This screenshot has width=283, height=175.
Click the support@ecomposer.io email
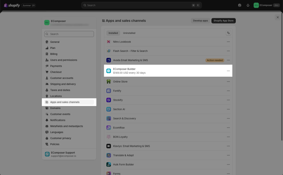tap(64, 156)
